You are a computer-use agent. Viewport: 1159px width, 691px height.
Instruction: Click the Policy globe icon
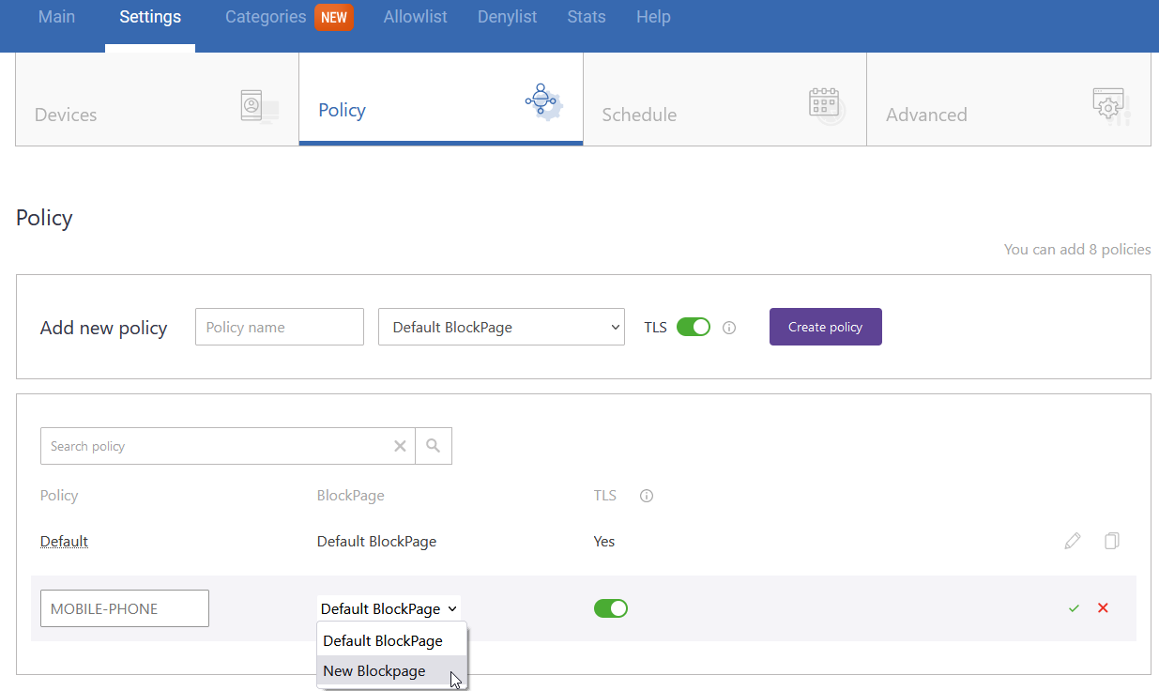pos(542,99)
